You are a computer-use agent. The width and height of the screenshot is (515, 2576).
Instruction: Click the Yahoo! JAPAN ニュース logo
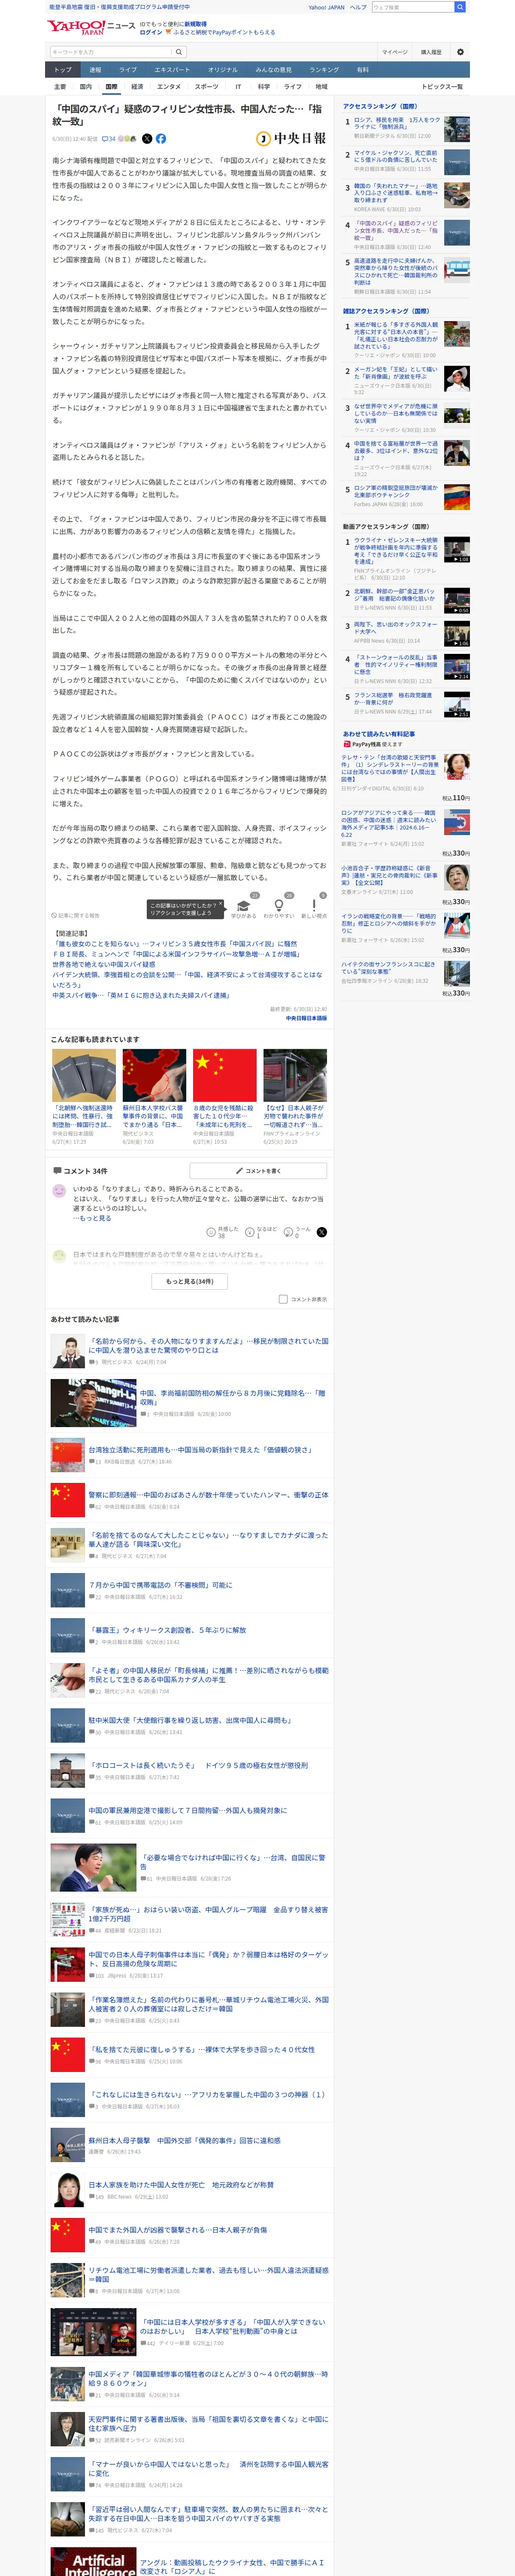91,26
